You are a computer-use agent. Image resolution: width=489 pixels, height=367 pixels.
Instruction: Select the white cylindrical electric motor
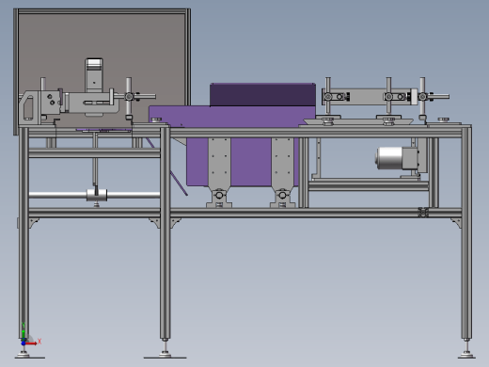coord(388,158)
